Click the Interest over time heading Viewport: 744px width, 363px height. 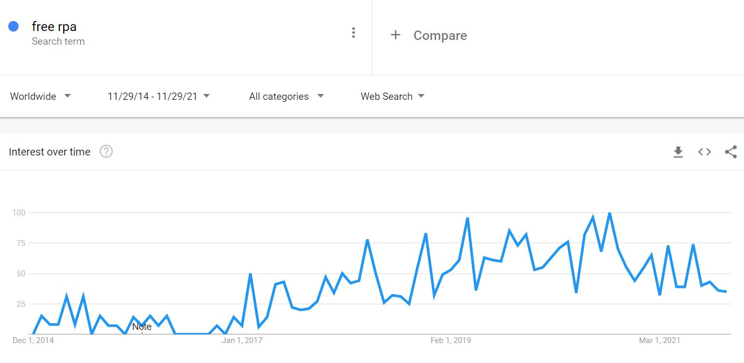[x=49, y=152]
